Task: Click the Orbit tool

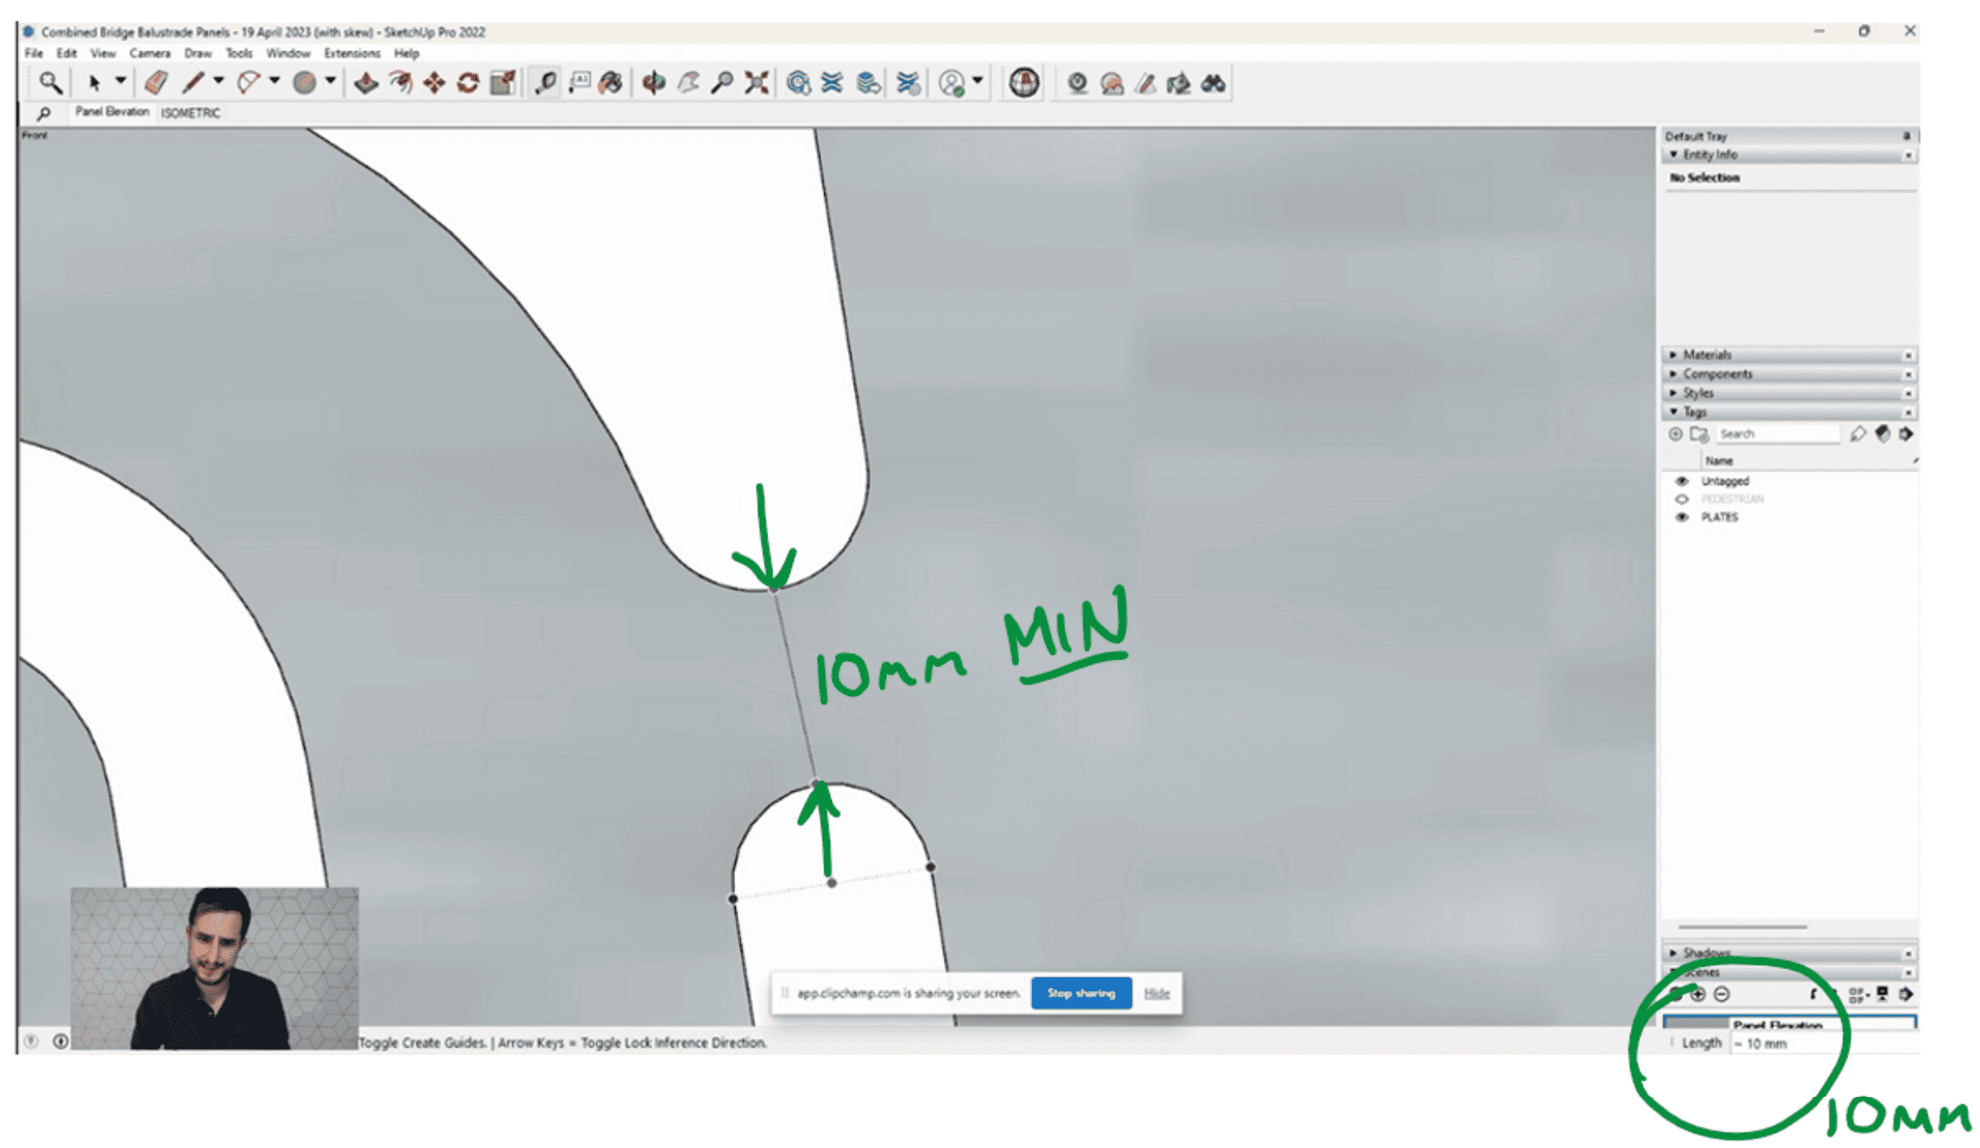Action: point(653,83)
